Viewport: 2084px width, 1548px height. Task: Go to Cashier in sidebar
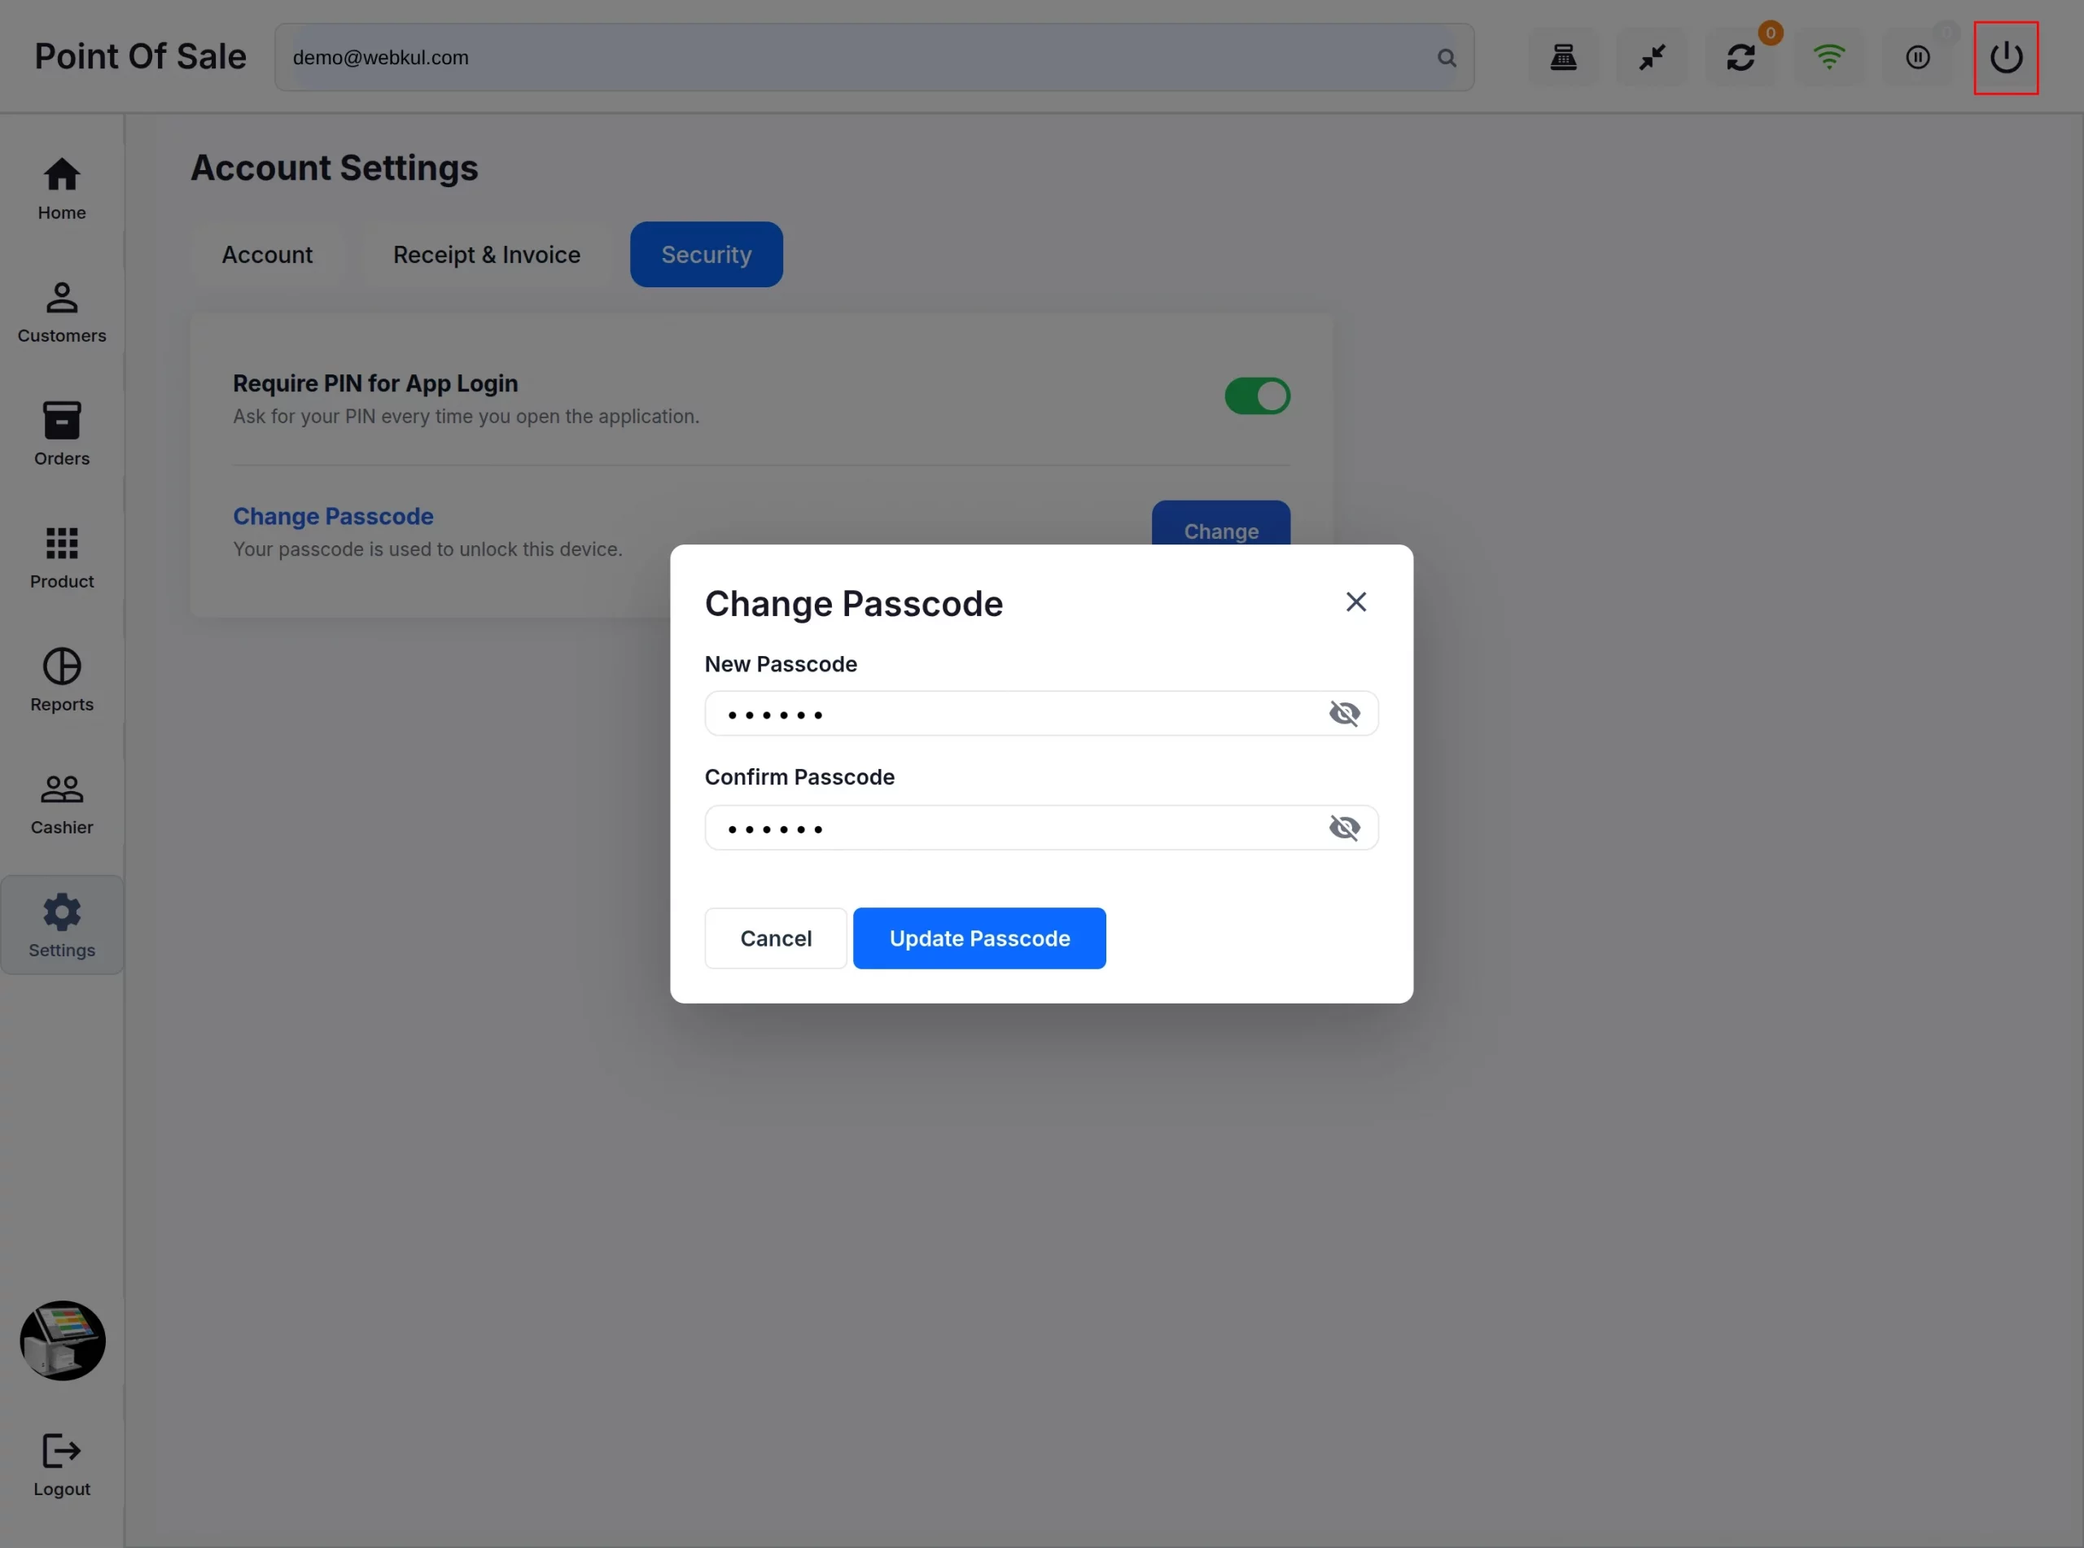click(62, 803)
